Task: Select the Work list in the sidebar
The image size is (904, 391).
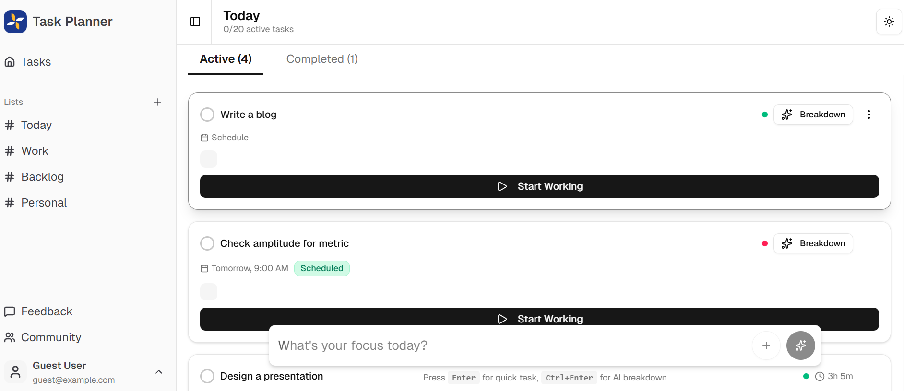Action: (x=34, y=150)
